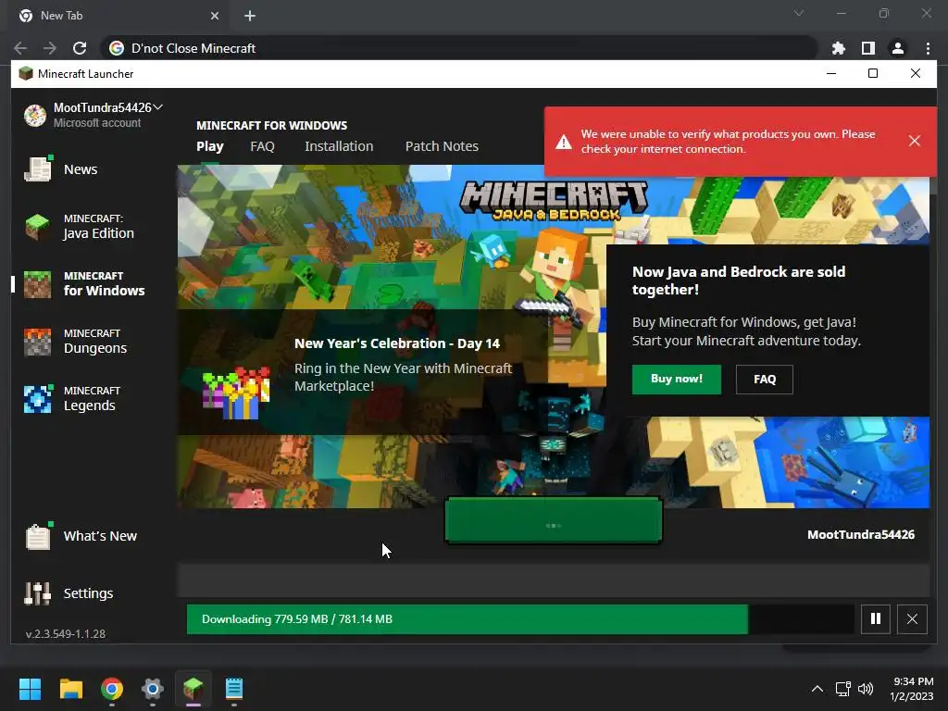Open the Installation tab

[x=339, y=146]
